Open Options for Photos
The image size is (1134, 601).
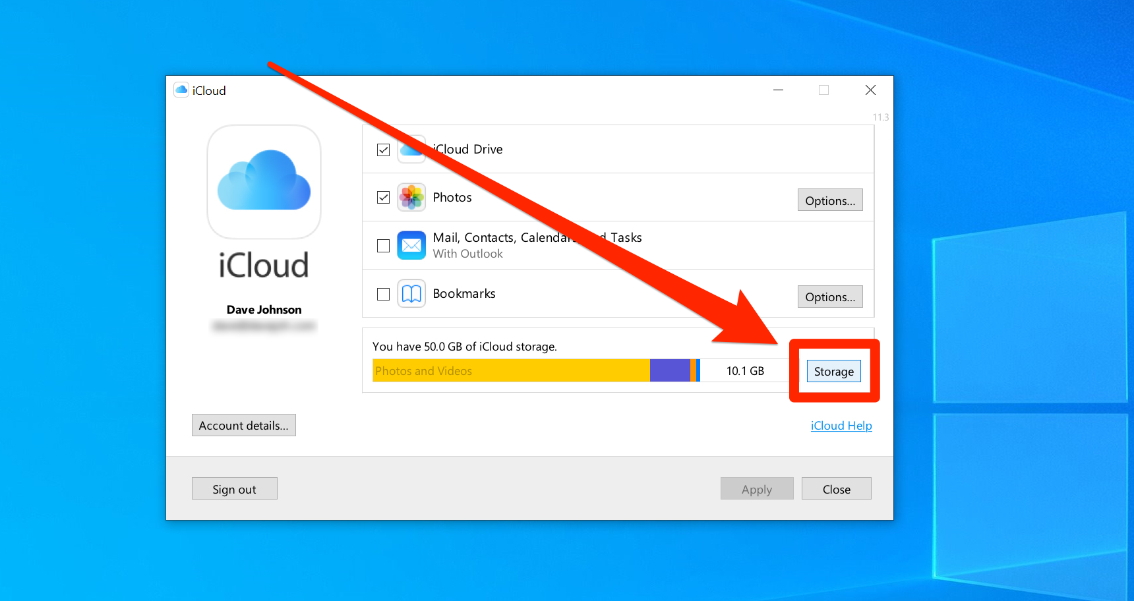[x=830, y=200]
